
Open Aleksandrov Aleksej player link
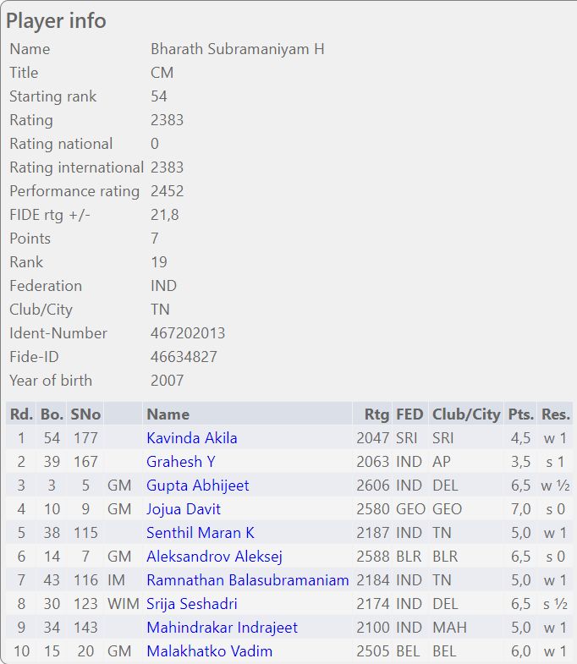[214, 557]
